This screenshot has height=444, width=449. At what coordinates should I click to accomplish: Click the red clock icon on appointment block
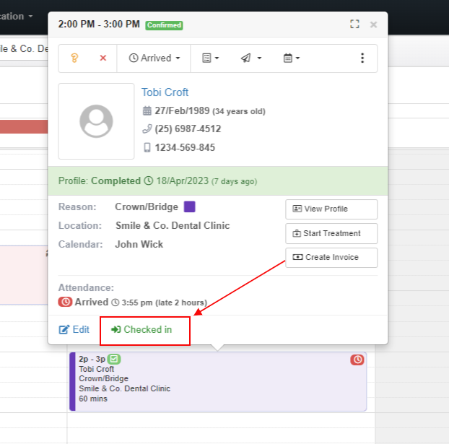[x=357, y=360]
